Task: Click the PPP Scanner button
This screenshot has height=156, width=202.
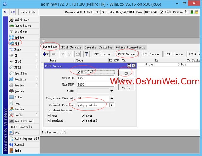Action: coord(103,54)
